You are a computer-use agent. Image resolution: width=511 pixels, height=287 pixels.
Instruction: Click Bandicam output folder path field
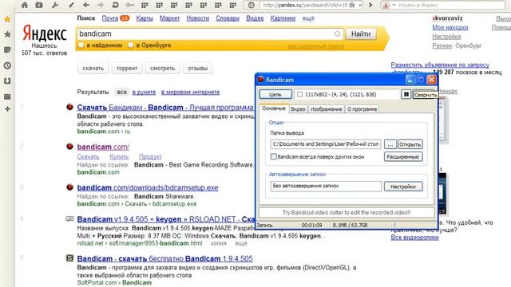(x=326, y=144)
